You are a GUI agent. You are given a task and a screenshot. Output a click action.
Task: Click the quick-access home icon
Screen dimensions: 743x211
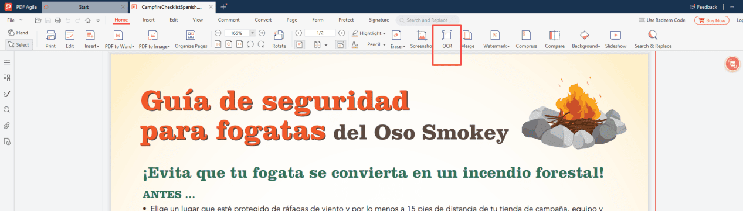pos(87,20)
